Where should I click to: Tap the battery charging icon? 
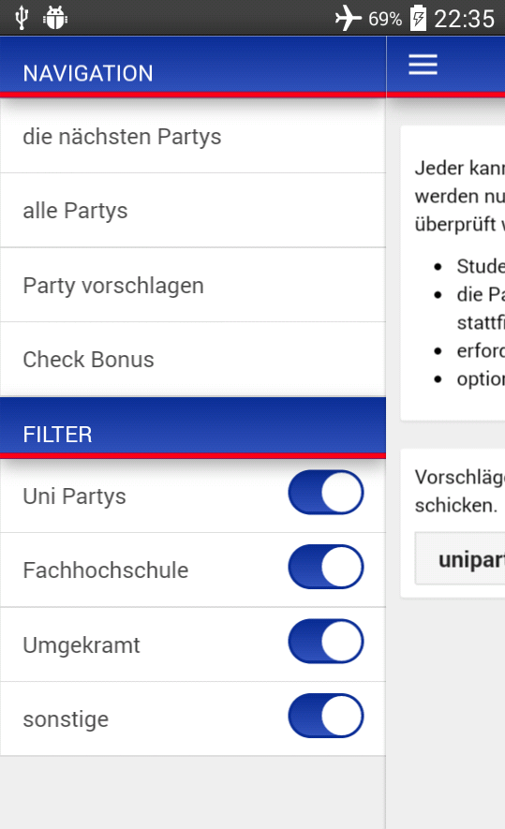[x=418, y=18]
